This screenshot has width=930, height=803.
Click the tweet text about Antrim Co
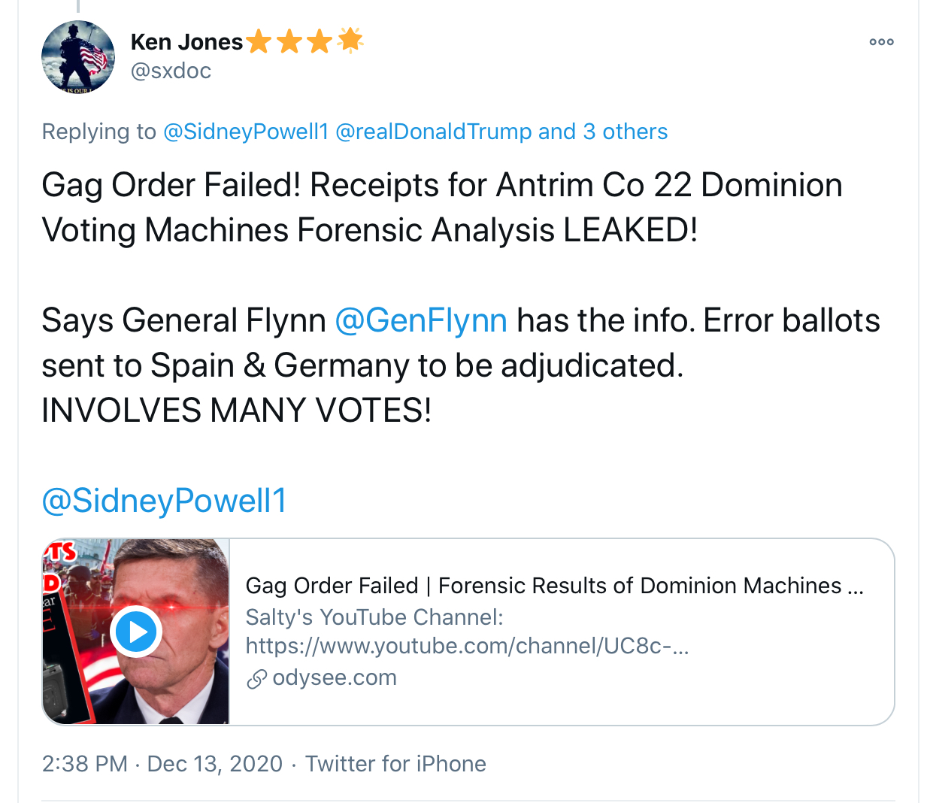[x=442, y=208]
